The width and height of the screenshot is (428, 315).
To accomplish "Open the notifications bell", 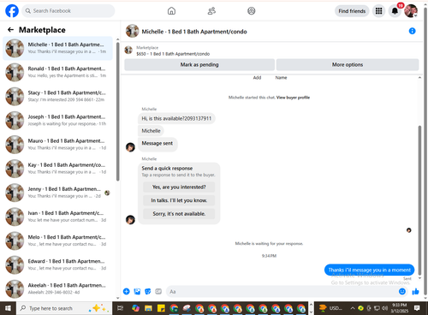I will 395,11.
